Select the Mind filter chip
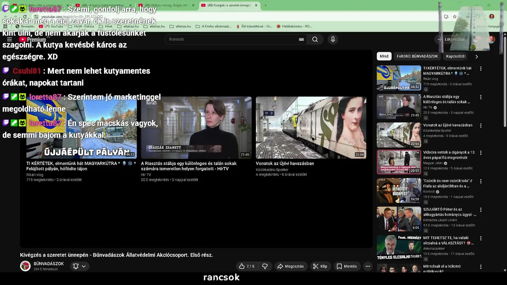Image resolution: width=507 pixels, height=285 pixels. pos(384,56)
